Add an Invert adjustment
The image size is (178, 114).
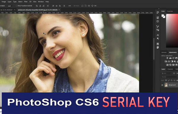point(167,65)
